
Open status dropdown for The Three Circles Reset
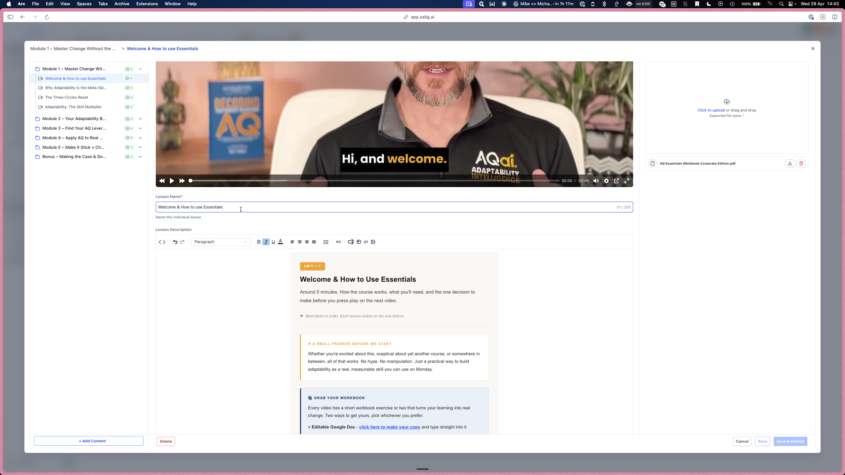click(x=129, y=97)
